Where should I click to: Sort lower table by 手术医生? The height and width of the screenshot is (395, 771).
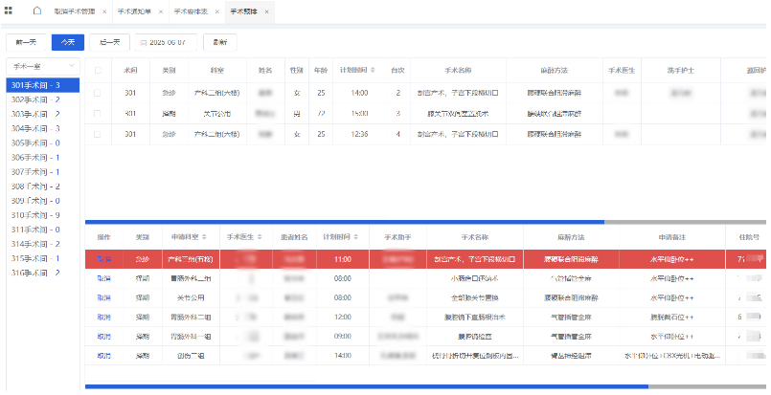coord(260,237)
